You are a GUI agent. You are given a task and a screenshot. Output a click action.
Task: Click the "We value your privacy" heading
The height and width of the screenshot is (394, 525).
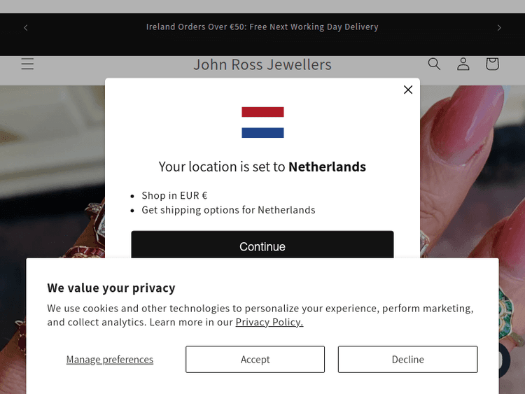(x=111, y=288)
